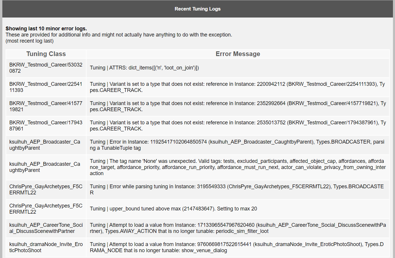Select the Error Message column header

(238, 54)
